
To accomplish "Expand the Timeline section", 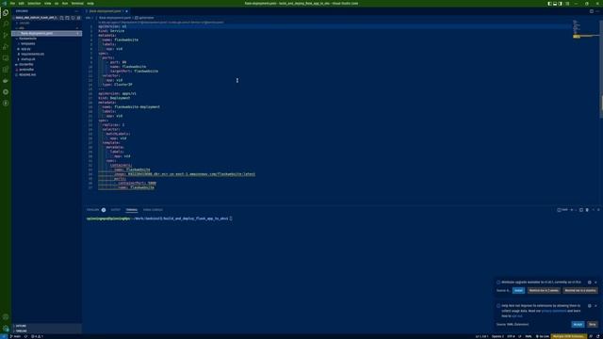I will pyautogui.click(x=47, y=331).
